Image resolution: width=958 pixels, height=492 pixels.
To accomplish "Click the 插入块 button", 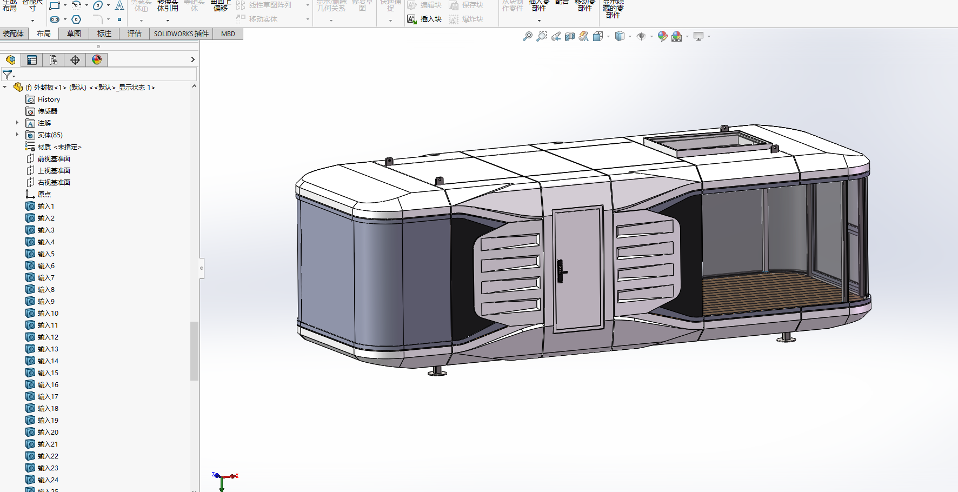I will (x=424, y=19).
